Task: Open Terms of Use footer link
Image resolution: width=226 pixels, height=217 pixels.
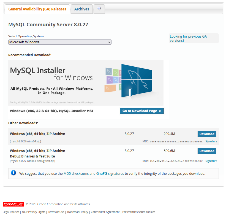Action: (x=56, y=212)
